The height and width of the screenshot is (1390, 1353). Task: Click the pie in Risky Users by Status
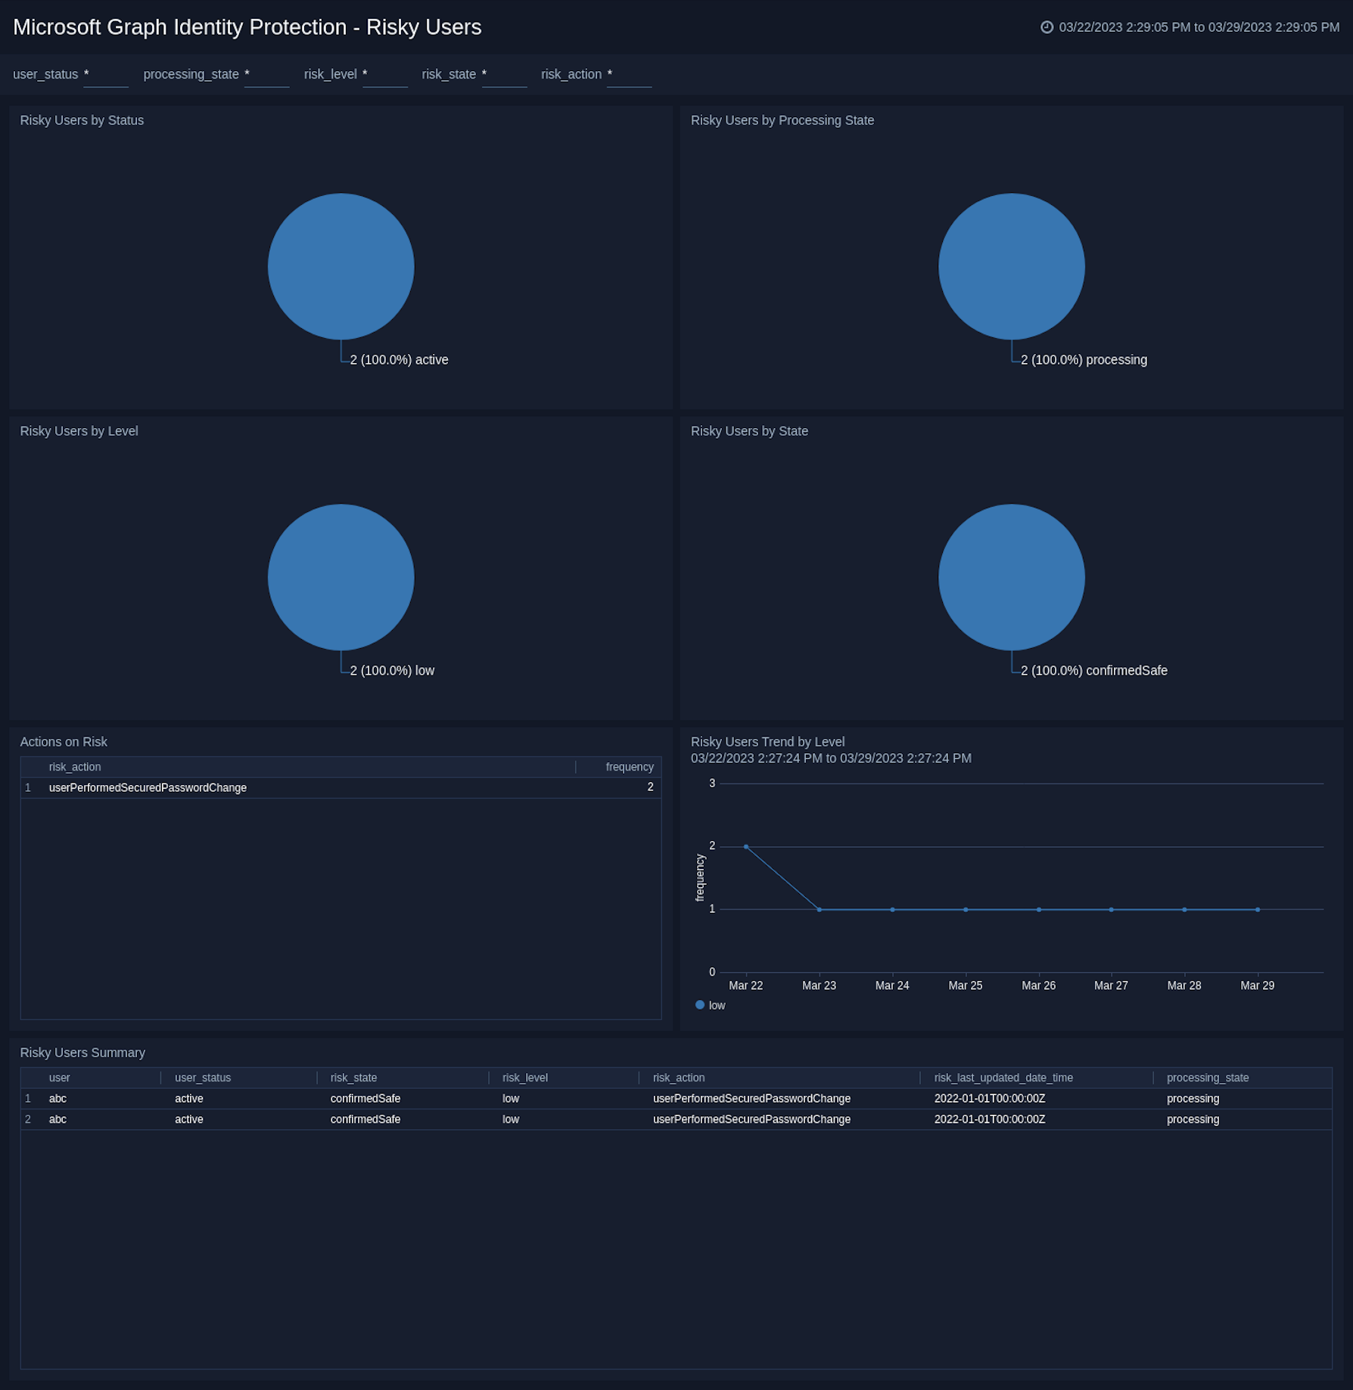tap(341, 266)
